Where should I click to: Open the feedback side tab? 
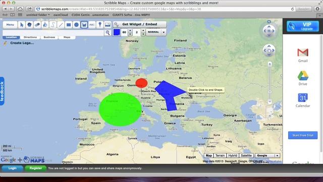(x=2, y=91)
